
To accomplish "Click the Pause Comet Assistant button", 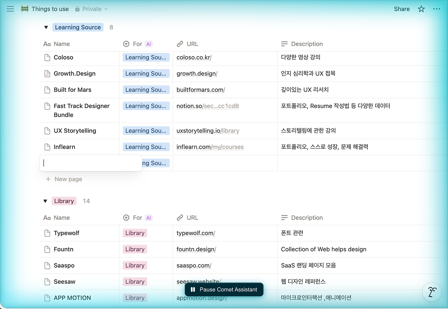I will (x=224, y=289).
